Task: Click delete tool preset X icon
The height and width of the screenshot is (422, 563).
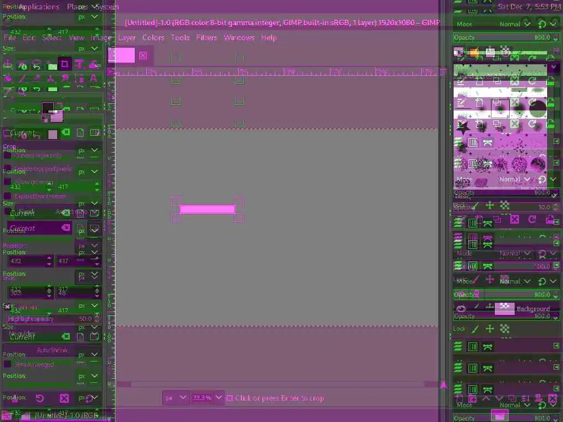Action: point(64,398)
